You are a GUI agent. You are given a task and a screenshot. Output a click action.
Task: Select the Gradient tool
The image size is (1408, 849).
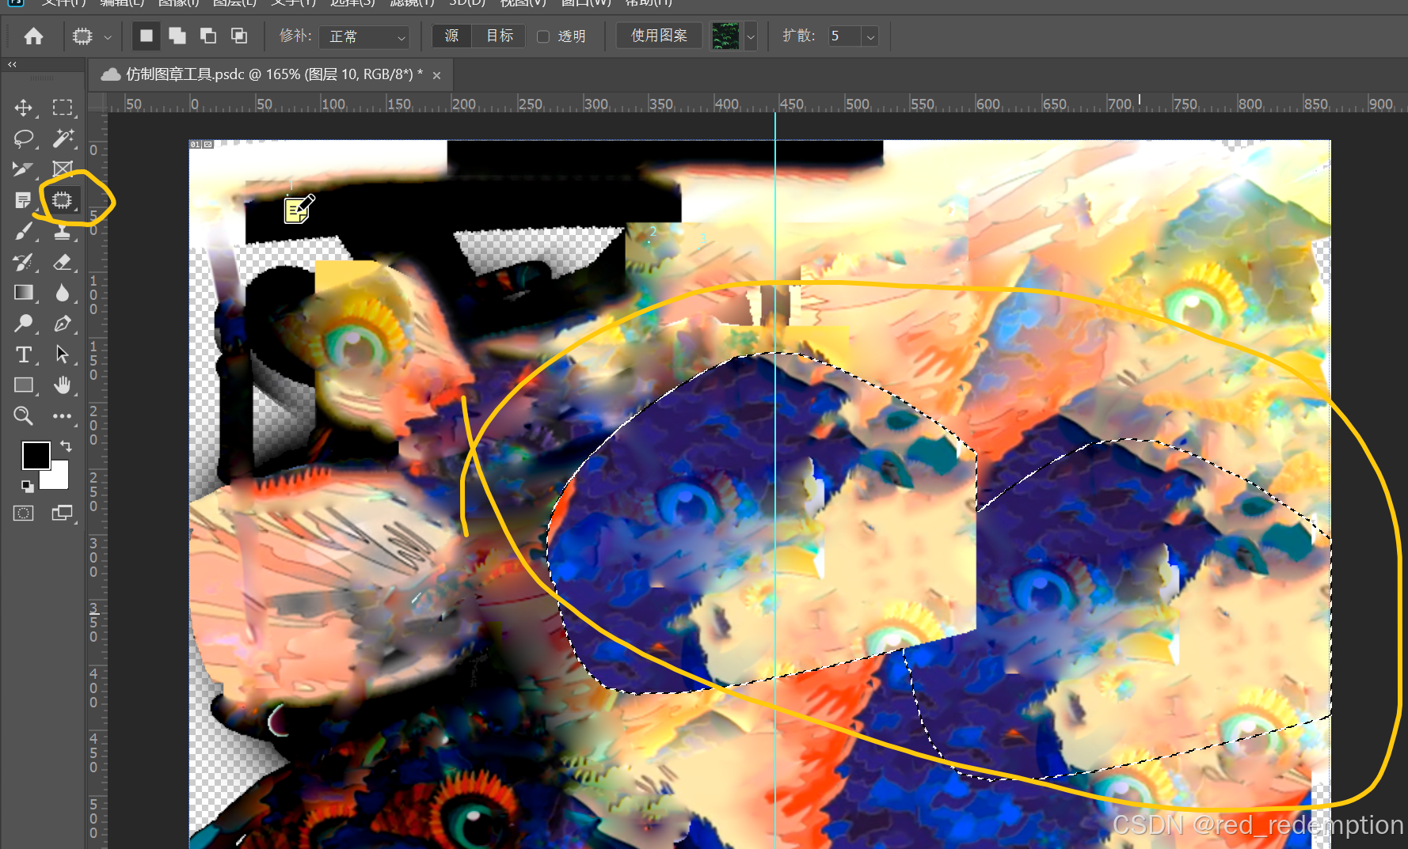pos(23,293)
